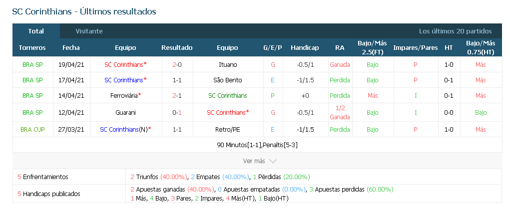The image size is (510, 210).
Task: Click the G/E/P column header
Action: click(x=273, y=48)
